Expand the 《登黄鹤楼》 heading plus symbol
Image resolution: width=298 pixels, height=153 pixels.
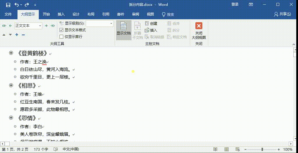pyautogui.click(x=11, y=53)
